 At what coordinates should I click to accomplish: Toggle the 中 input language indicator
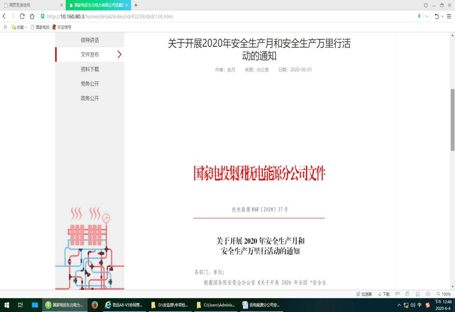[x=420, y=305]
